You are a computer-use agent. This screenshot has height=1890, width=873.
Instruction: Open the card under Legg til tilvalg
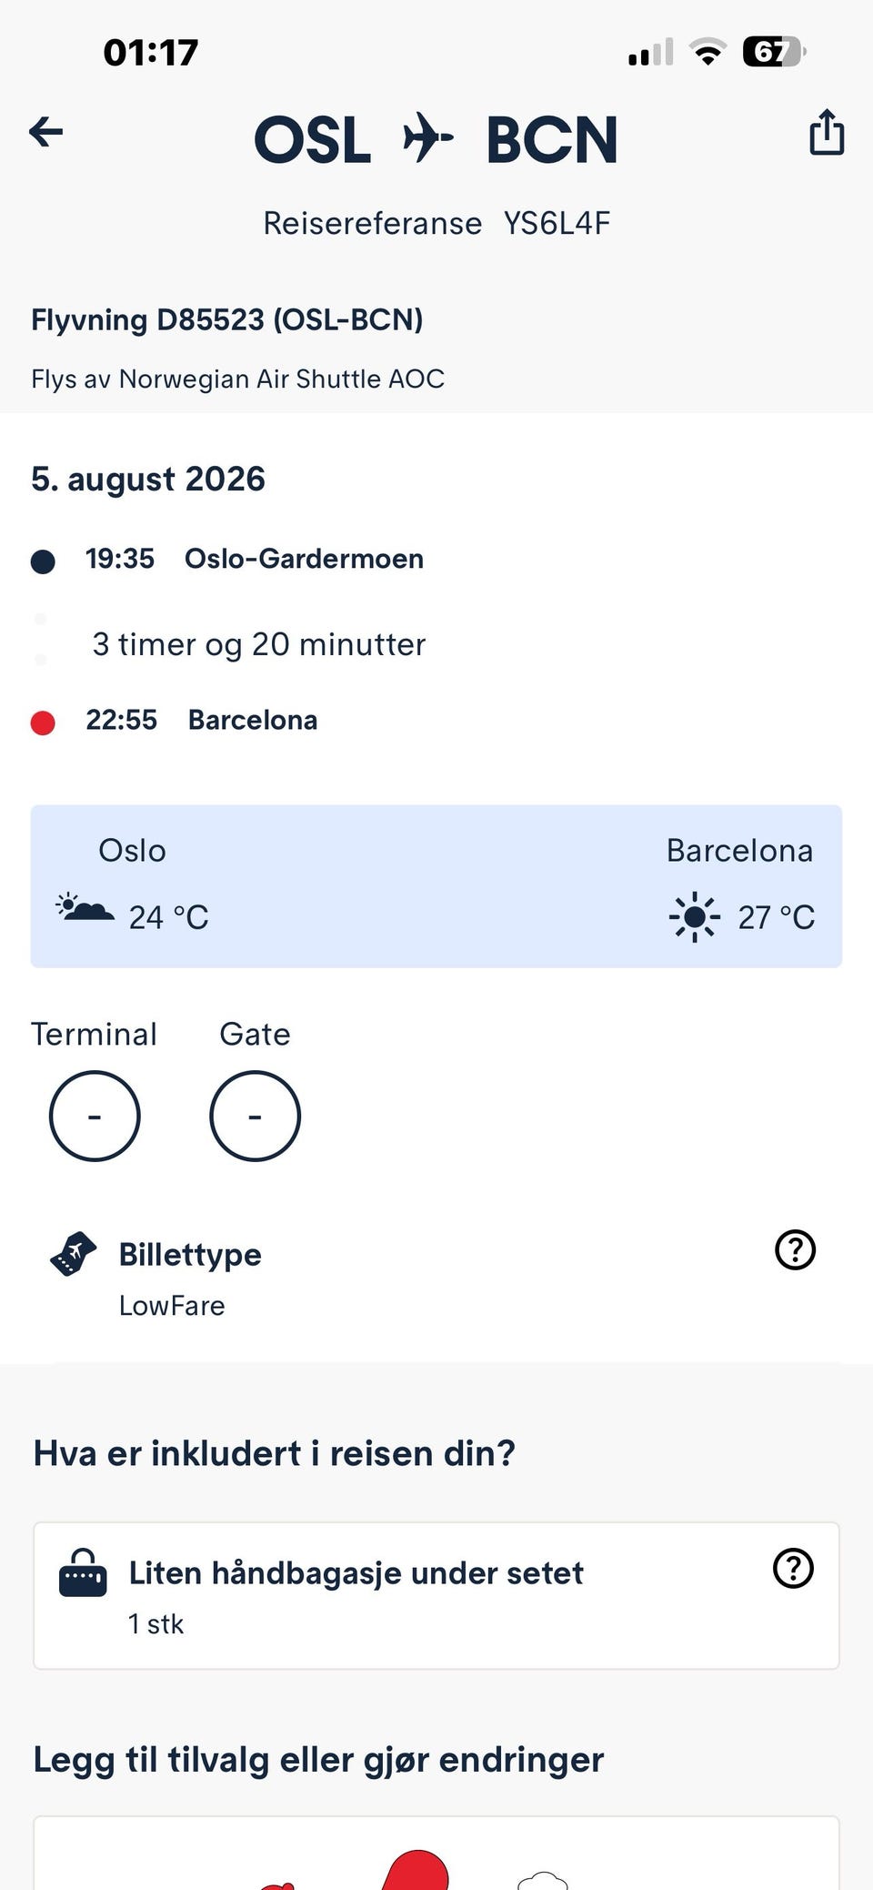pos(436,1853)
